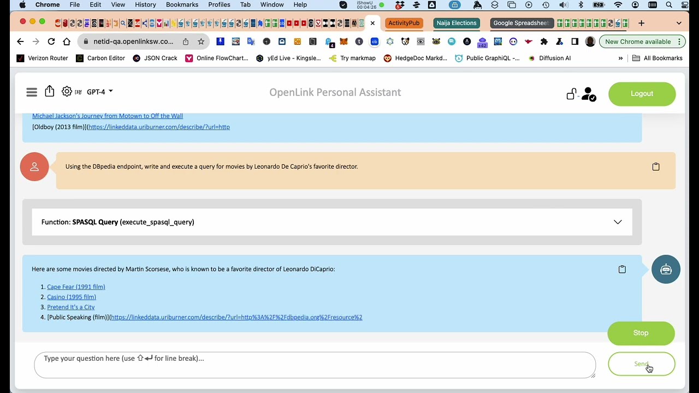Image resolution: width=699 pixels, height=393 pixels.
Task: Switch to the Google Spreadsheet tab group
Action: (x=521, y=23)
